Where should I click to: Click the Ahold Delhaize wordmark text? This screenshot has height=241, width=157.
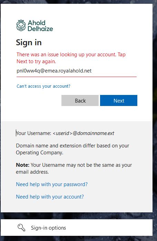click(40, 26)
